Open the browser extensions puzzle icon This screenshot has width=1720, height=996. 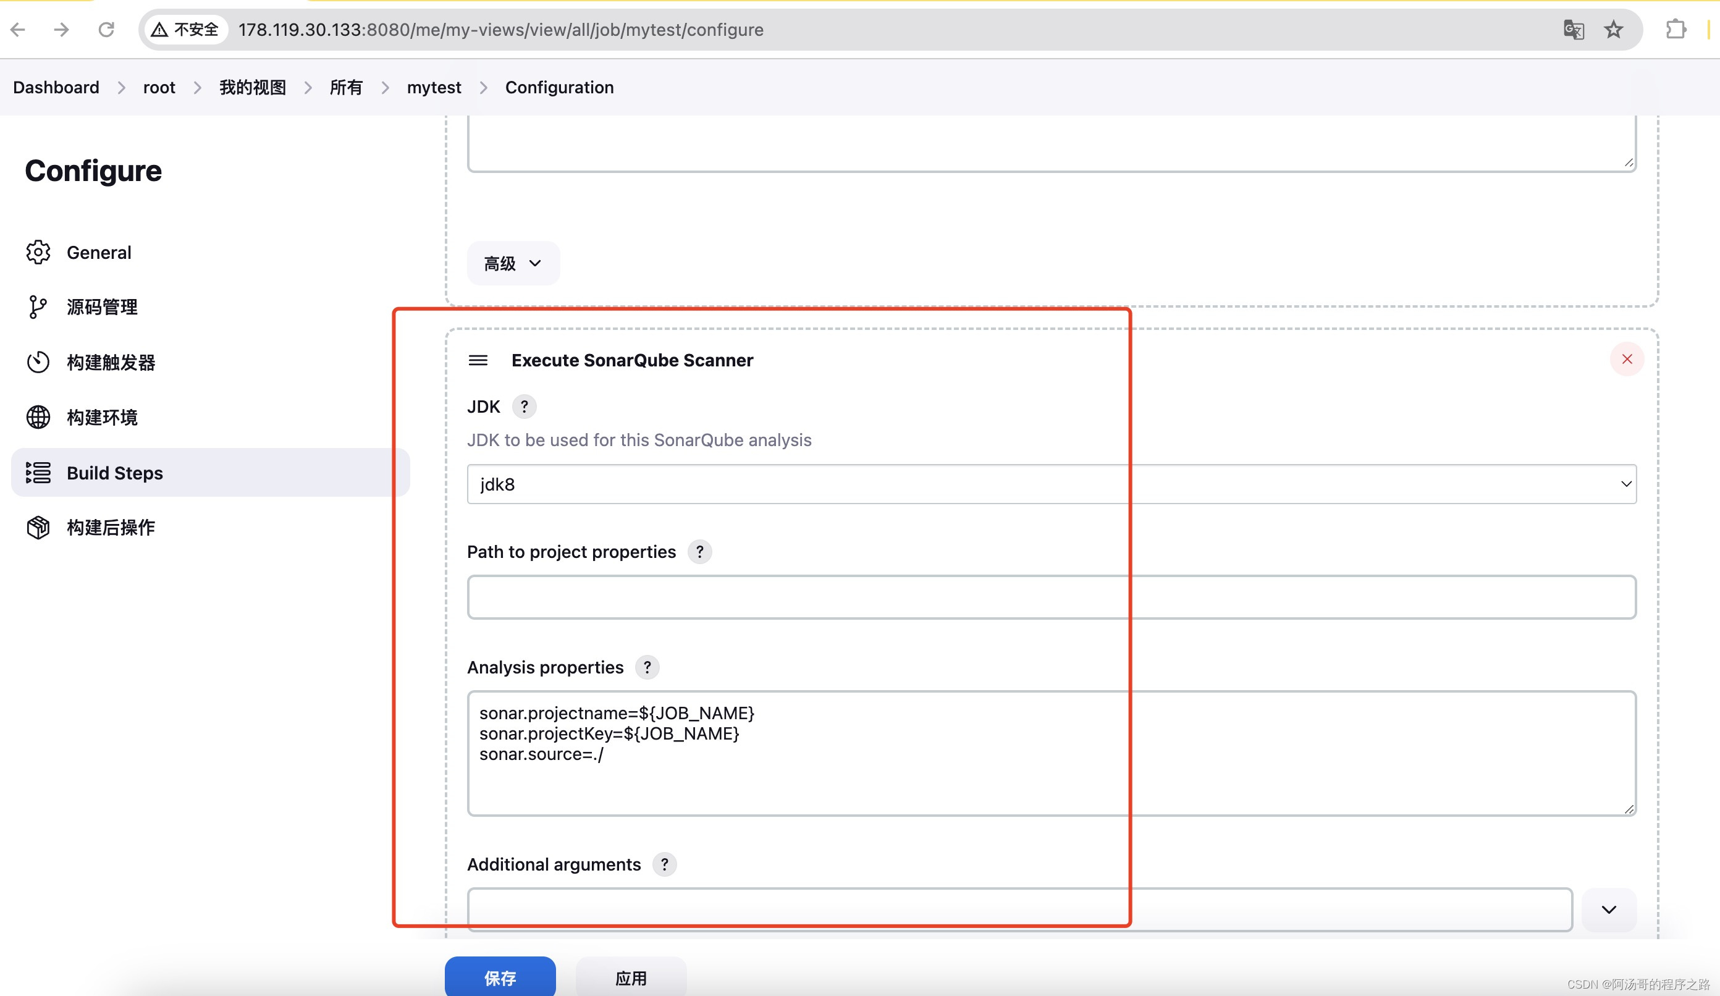point(1676,30)
